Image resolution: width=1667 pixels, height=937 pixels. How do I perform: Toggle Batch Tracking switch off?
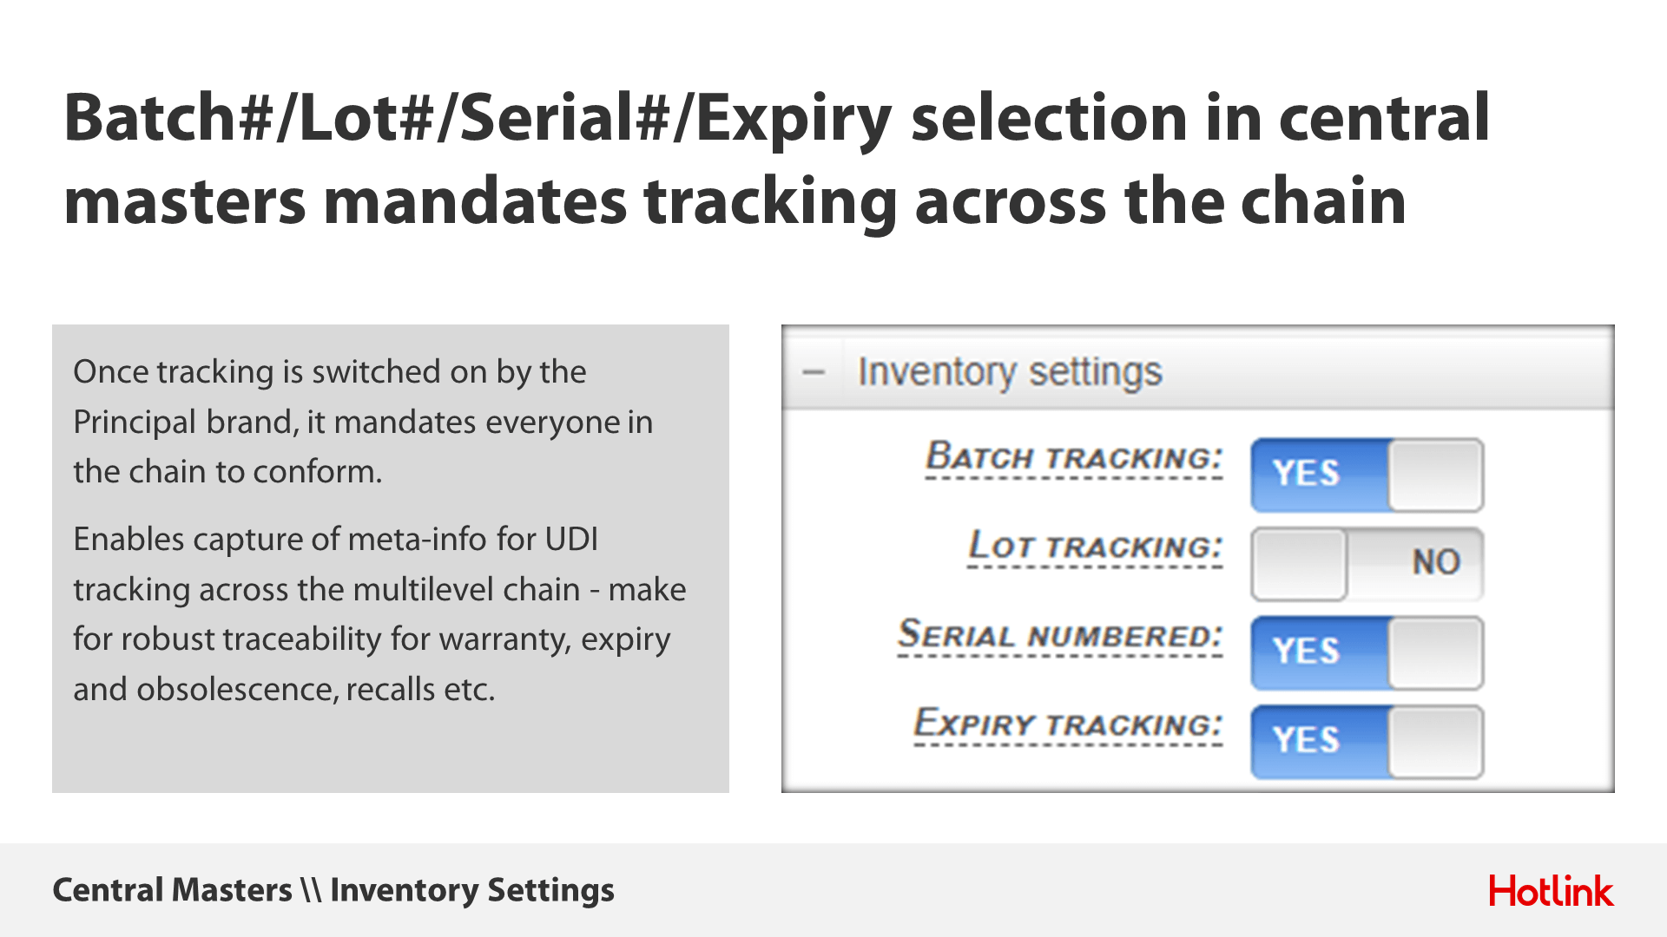click(x=1367, y=475)
